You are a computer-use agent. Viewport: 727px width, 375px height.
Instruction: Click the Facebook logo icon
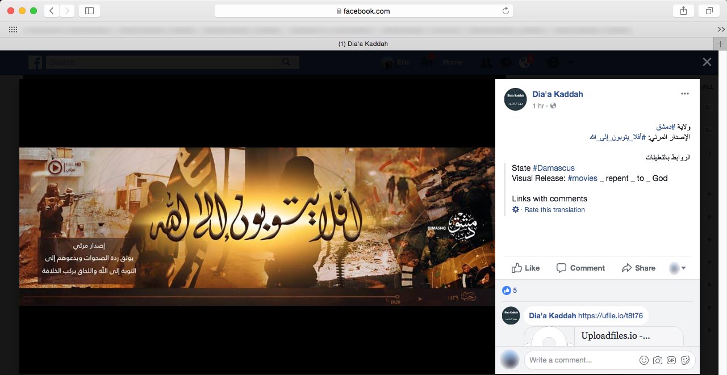pos(35,62)
